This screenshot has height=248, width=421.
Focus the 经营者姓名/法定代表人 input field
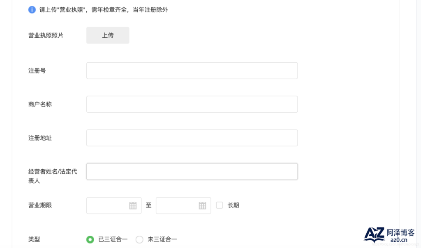click(192, 171)
